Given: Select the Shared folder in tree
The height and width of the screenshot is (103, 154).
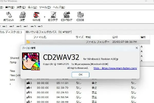Looking at the screenshot, I should [15, 58].
